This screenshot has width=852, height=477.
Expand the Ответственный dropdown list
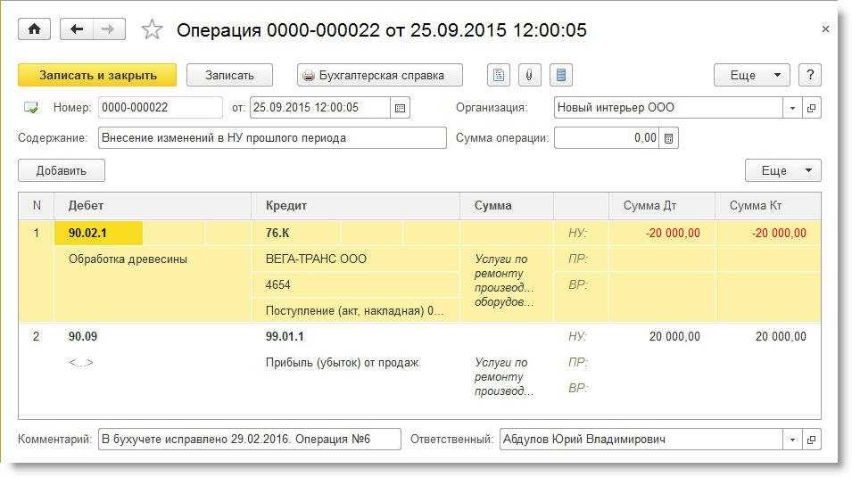point(792,439)
